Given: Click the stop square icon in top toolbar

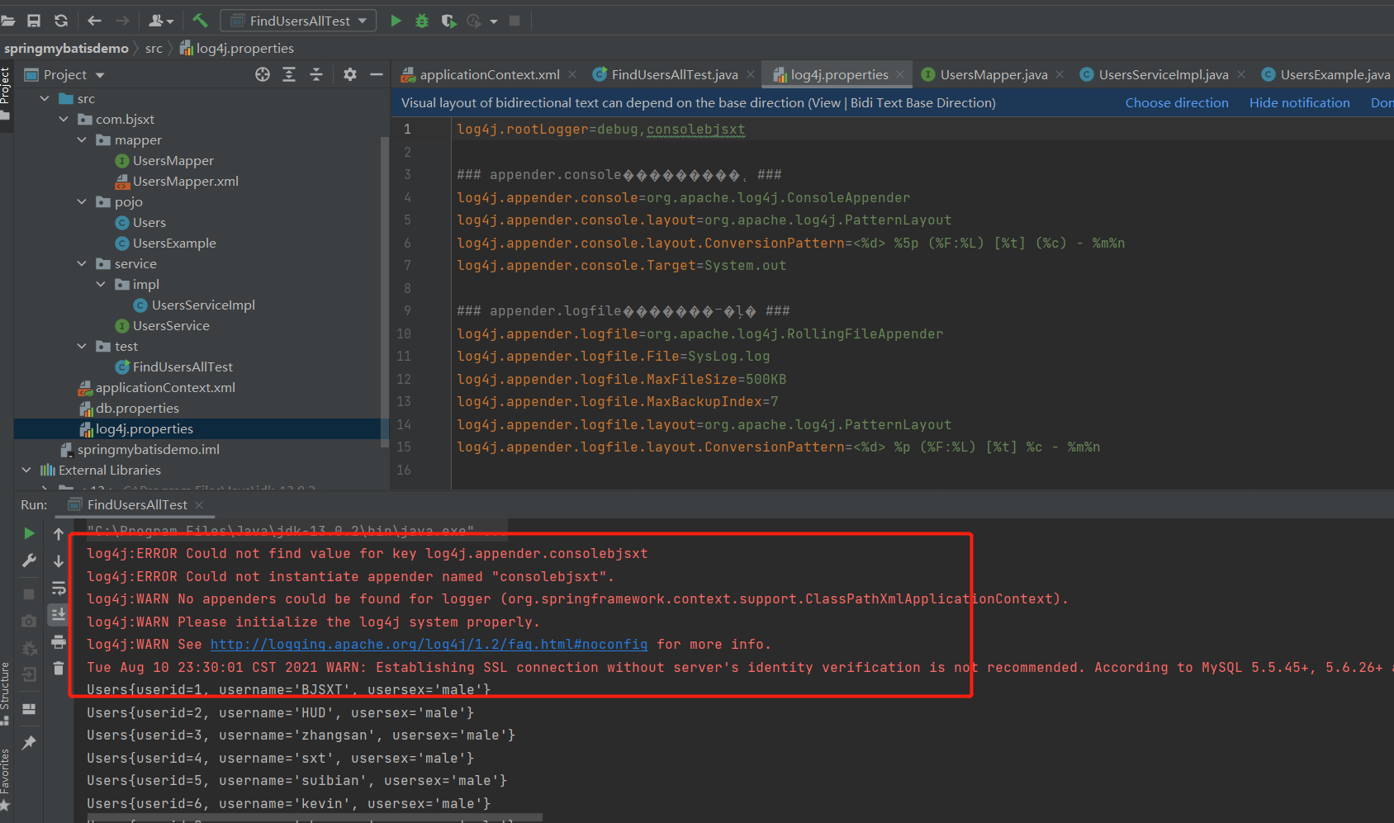Looking at the screenshot, I should (x=514, y=21).
